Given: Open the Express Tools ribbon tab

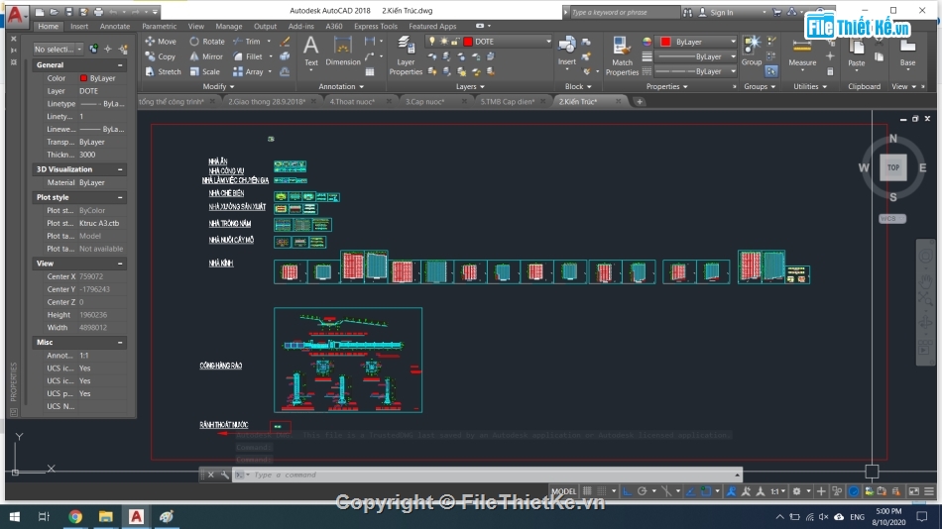Looking at the screenshot, I should tap(376, 27).
